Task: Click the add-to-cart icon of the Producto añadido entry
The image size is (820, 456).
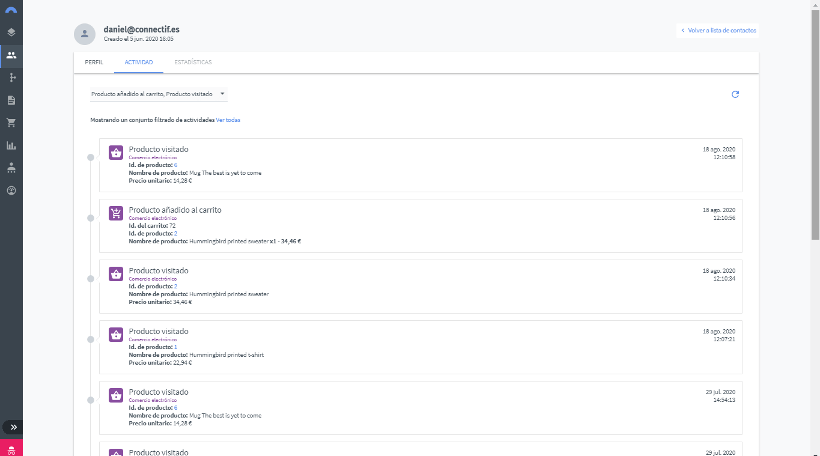Action: 116,213
